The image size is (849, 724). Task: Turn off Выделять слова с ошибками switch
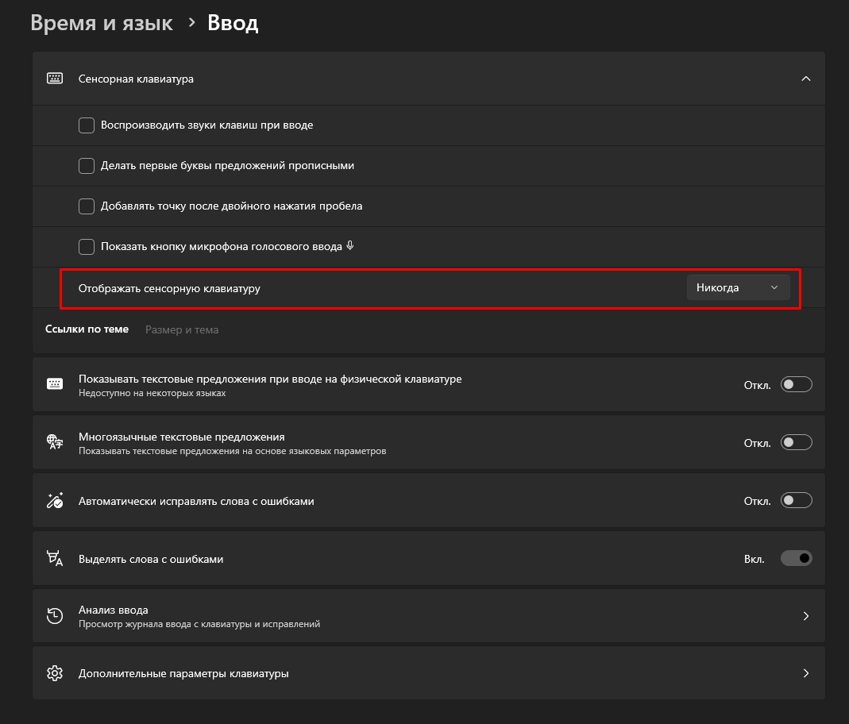pos(796,558)
